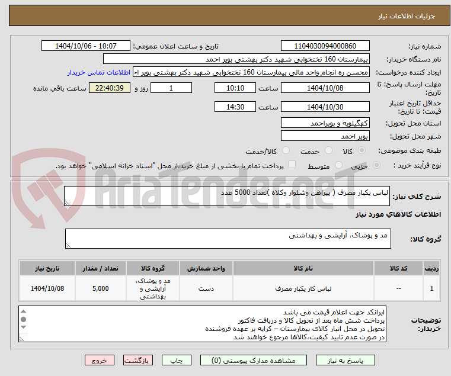Click scroll up arrow in buyer notes

point(24,311)
